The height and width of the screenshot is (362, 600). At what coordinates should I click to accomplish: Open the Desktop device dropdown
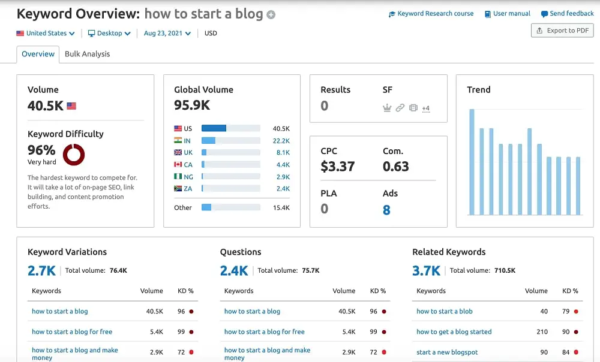click(109, 34)
